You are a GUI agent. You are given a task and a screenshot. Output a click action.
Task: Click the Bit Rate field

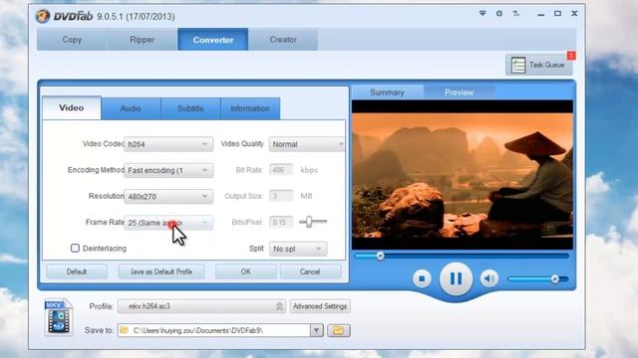pyautogui.click(x=281, y=170)
